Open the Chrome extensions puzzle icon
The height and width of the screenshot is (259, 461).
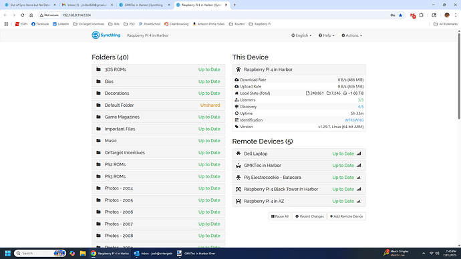[x=422, y=15]
